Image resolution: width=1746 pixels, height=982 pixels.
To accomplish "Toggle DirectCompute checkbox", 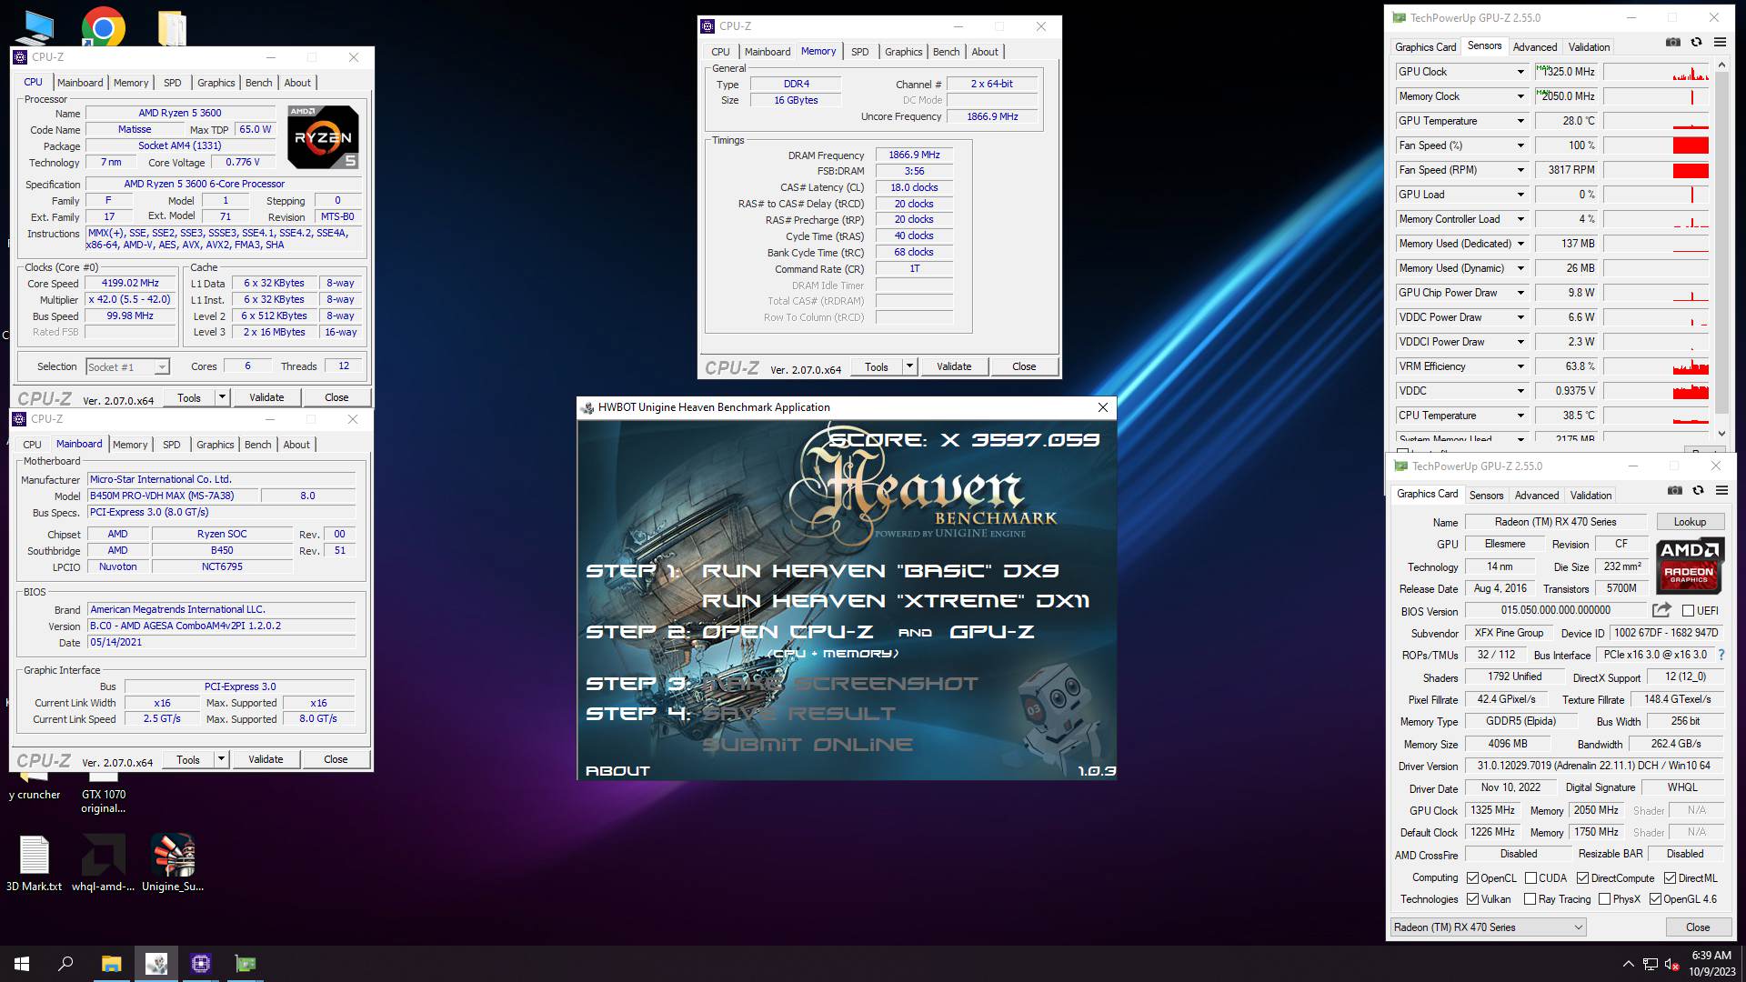I will 1582,878.
